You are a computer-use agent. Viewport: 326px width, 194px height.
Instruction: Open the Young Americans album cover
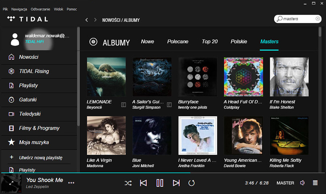pyautogui.click(x=243, y=135)
